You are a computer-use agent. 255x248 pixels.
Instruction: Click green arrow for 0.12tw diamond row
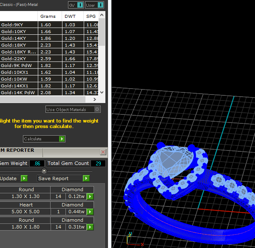click(90, 196)
